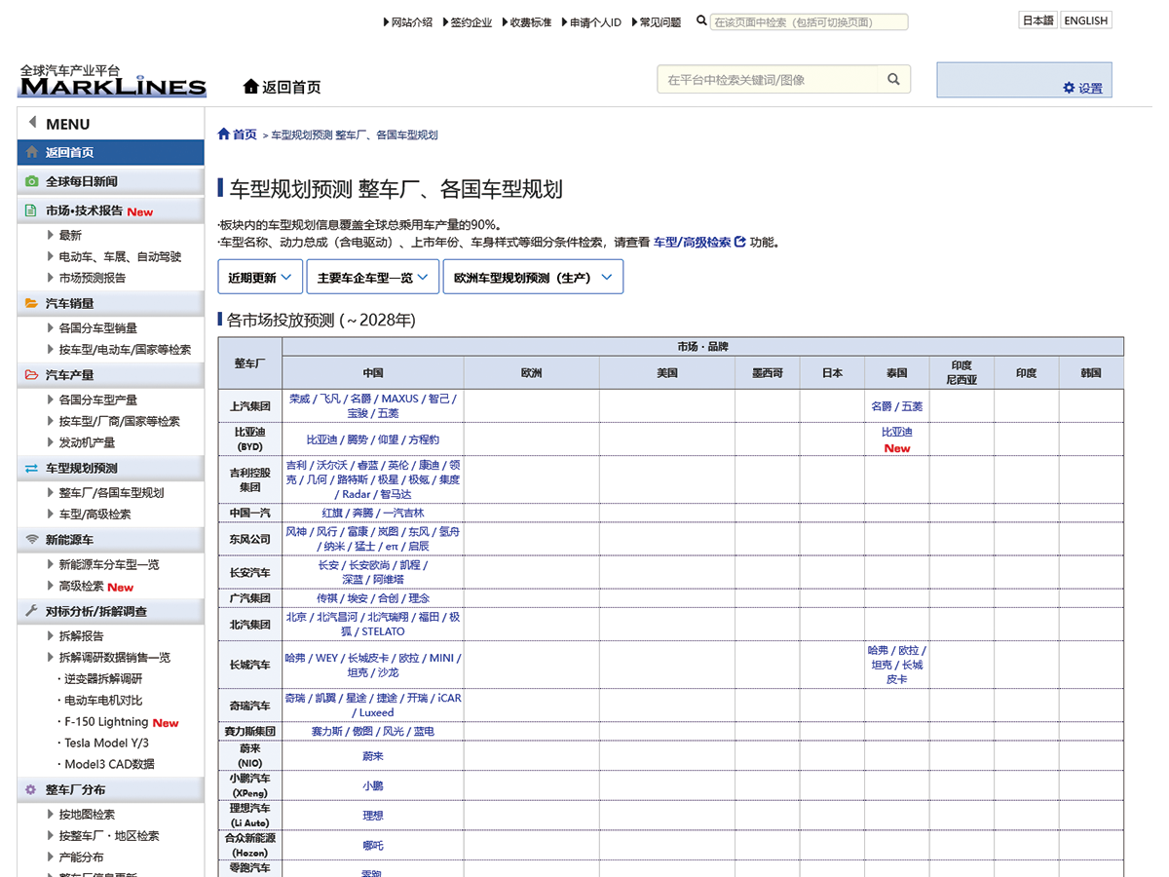Open sidebar link 各国分车型产量
The width and height of the screenshot is (1169, 877).
[x=97, y=400]
